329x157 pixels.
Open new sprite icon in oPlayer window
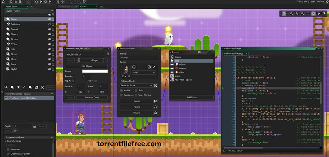coord(134,67)
